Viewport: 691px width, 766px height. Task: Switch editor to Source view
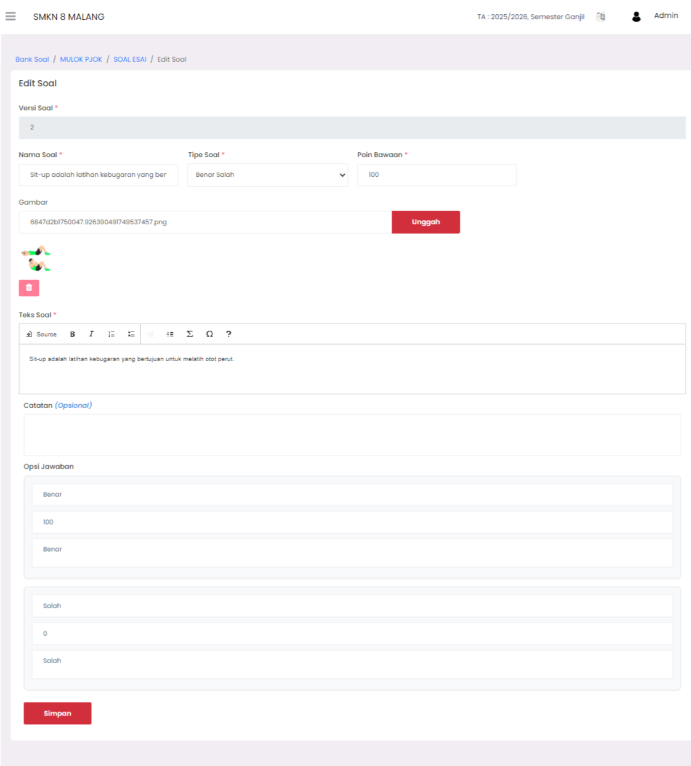point(41,334)
